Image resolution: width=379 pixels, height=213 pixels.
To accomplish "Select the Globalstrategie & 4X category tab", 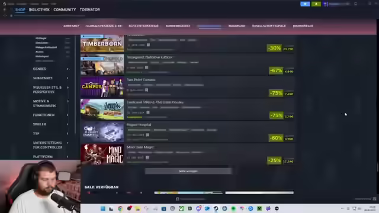I will click(x=104, y=26).
